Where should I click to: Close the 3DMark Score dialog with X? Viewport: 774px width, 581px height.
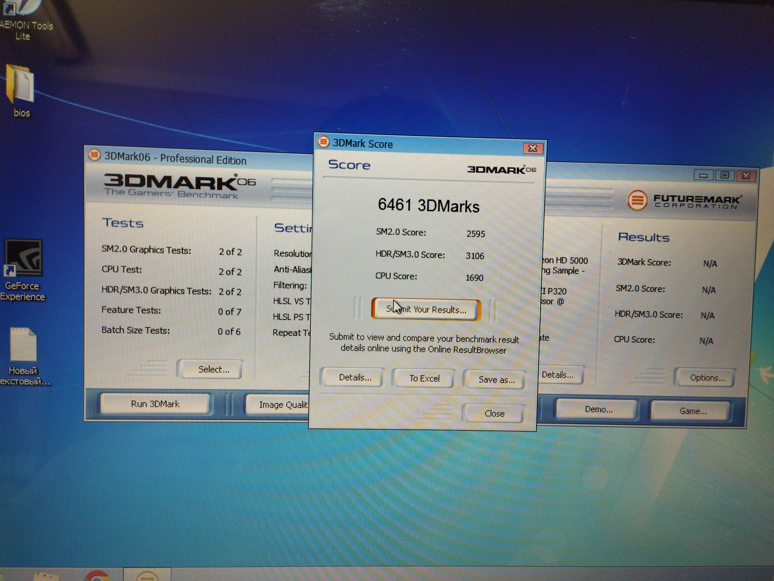[x=533, y=148]
